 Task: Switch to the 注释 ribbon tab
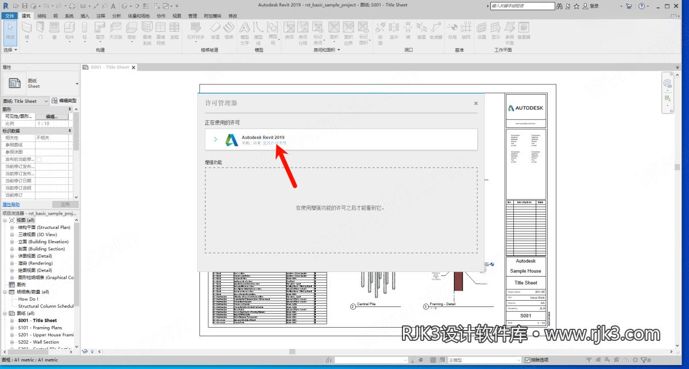point(100,16)
